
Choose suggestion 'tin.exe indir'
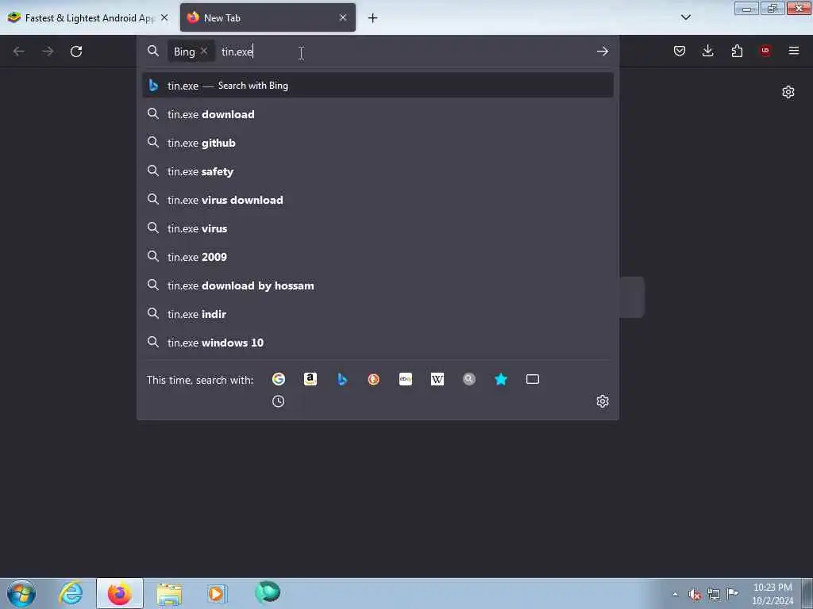click(377, 314)
